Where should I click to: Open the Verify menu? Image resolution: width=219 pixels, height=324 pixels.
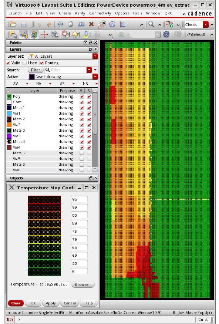tap(80, 13)
